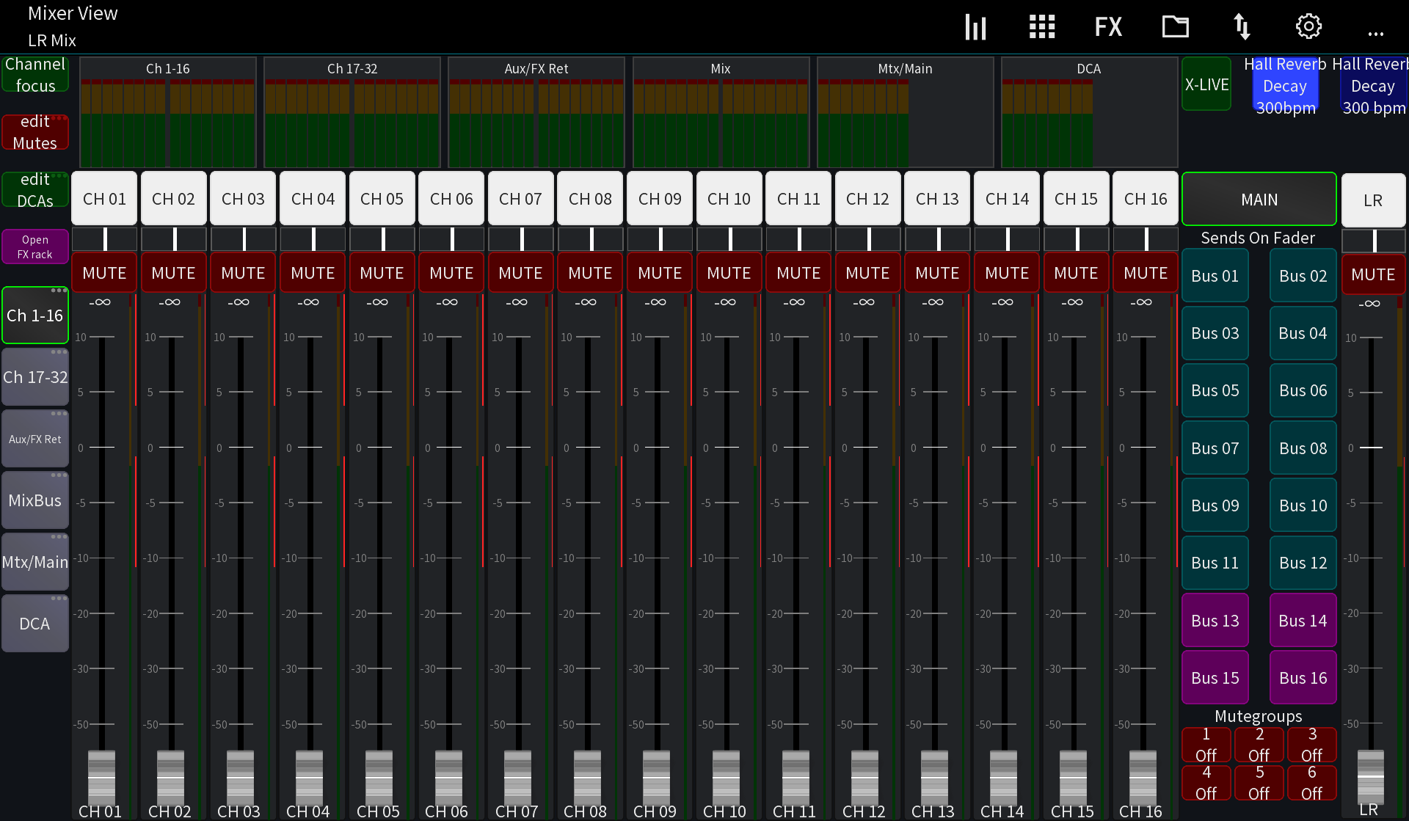Mute channel CH 05
Image resolution: width=1409 pixels, height=821 pixels.
[x=382, y=272]
